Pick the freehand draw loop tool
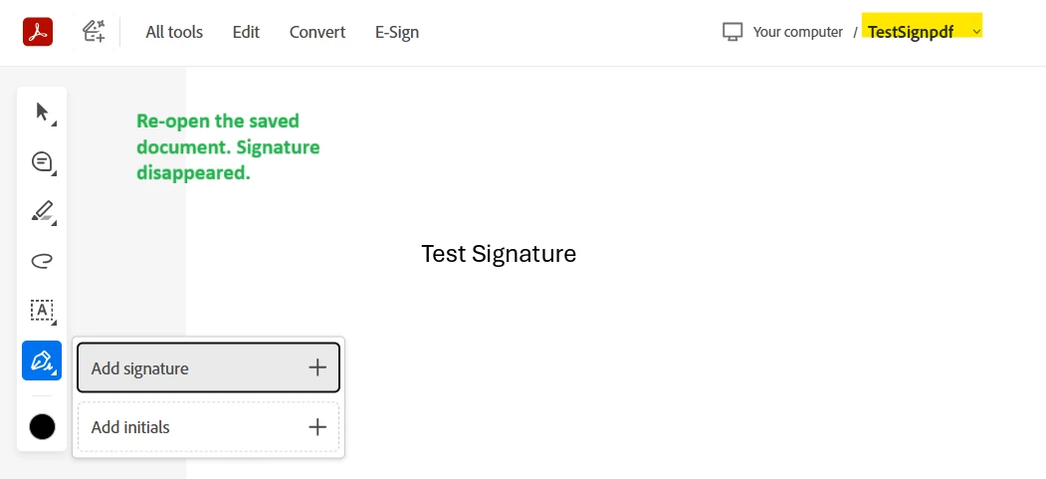1046x479 pixels. click(42, 261)
